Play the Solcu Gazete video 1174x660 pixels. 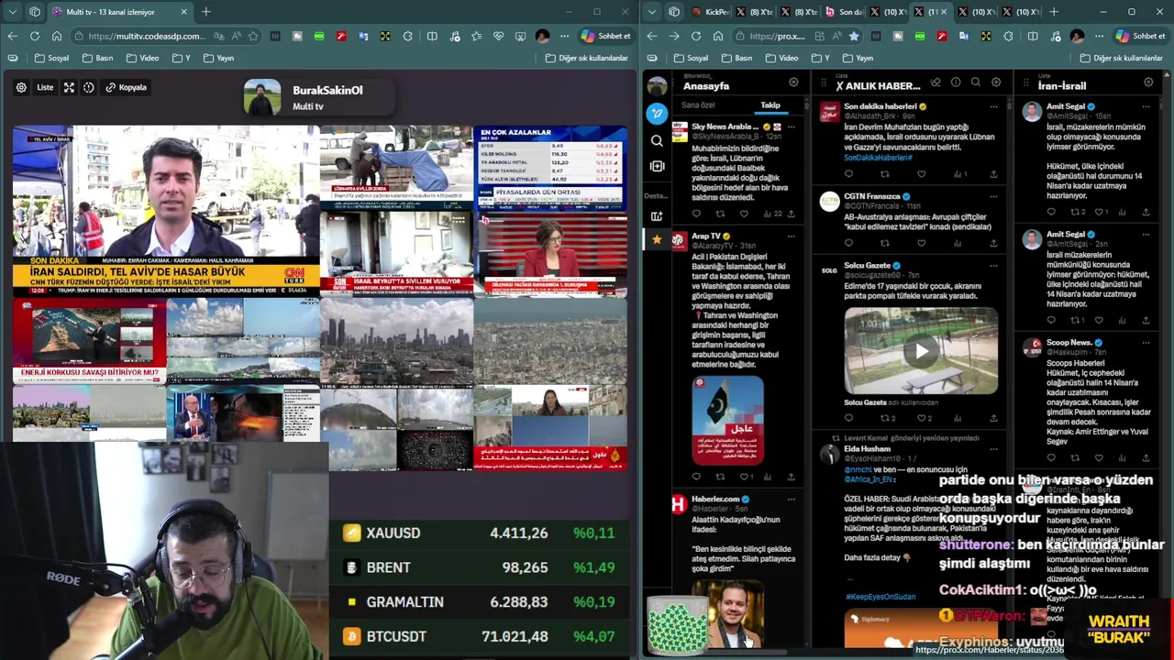click(922, 351)
